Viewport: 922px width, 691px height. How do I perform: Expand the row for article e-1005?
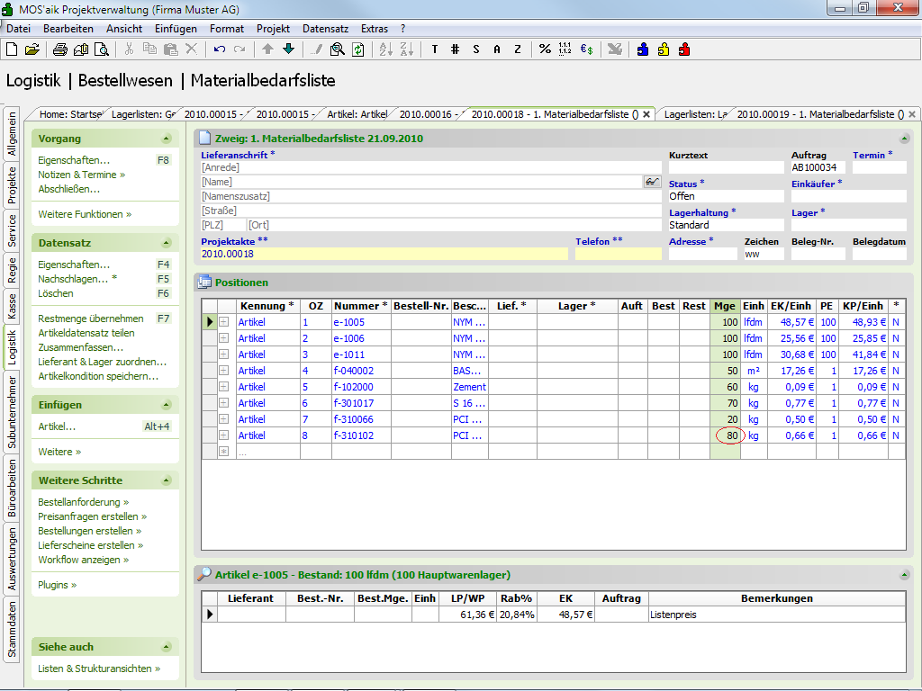point(223,322)
